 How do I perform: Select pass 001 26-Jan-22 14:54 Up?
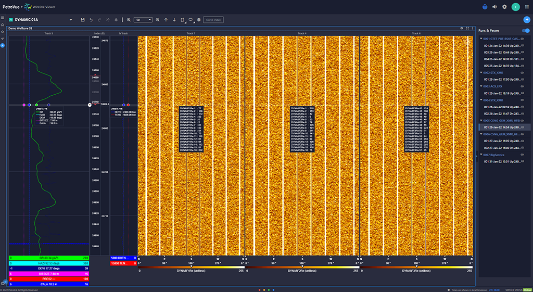pos(501,127)
